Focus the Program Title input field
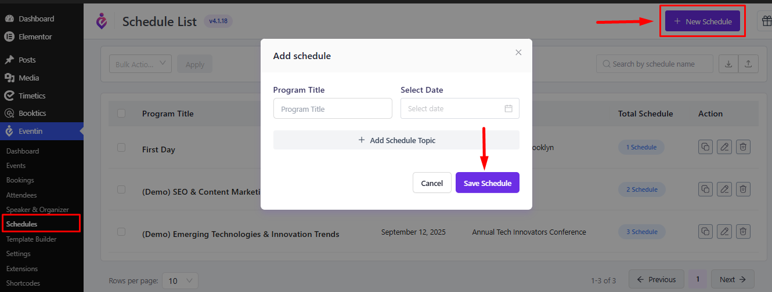This screenshot has width=772, height=292. pos(333,108)
